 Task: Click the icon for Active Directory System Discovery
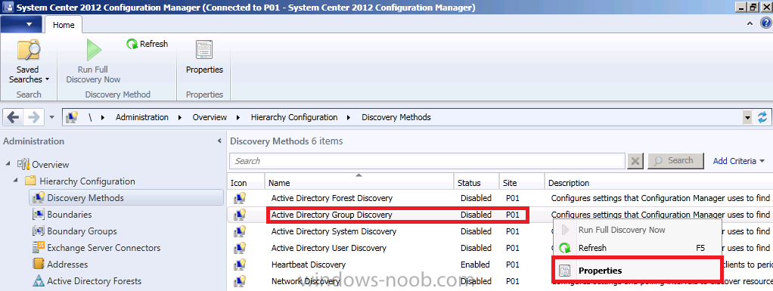(240, 231)
